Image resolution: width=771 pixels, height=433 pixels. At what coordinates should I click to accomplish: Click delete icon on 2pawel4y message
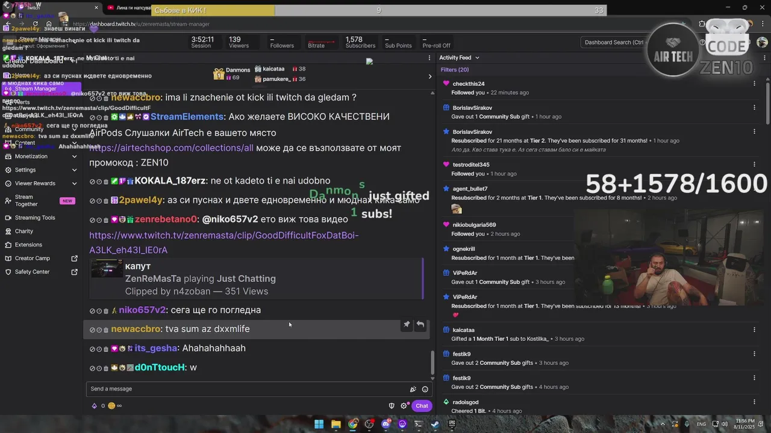click(x=106, y=201)
